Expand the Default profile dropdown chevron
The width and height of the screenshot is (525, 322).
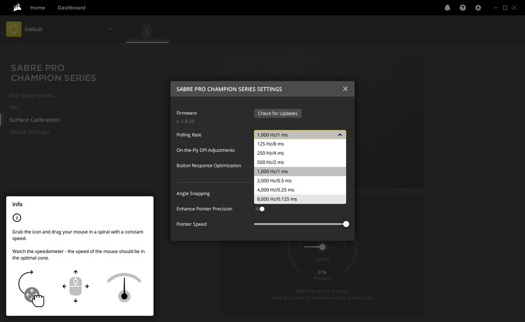(110, 29)
